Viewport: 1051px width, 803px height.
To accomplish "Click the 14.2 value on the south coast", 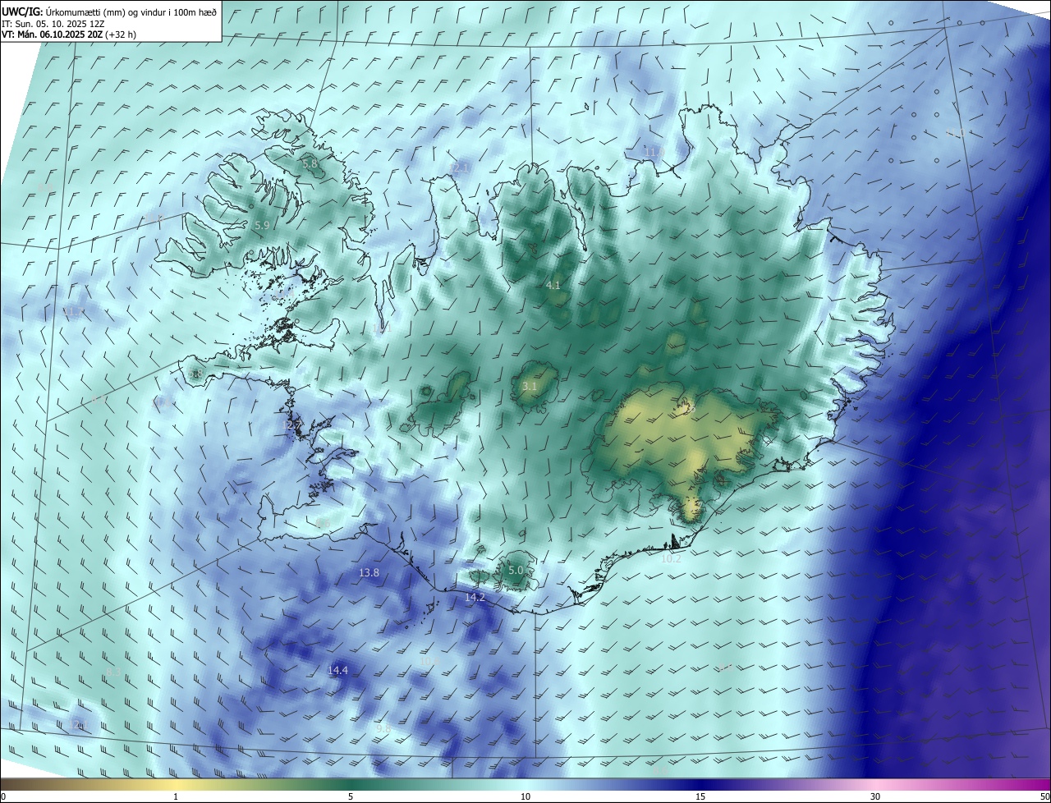I will tap(475, 598).
